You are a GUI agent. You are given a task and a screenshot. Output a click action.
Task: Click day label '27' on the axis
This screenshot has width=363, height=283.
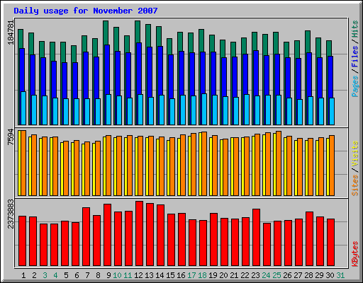click(298, 275)
